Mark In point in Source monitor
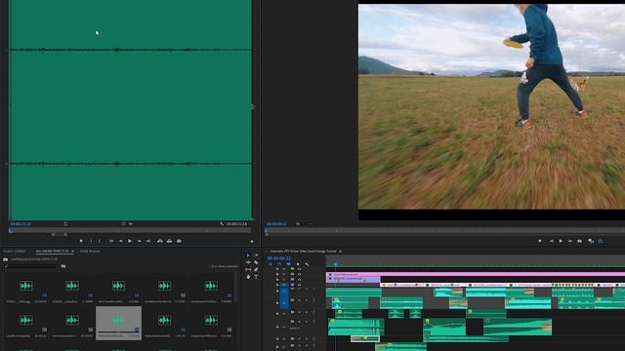This screenshot has height=351, width=625. [91, 241]
